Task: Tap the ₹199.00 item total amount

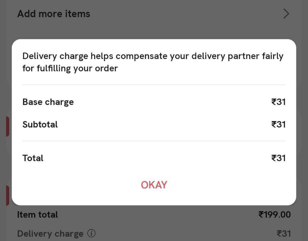Action: 274,214
